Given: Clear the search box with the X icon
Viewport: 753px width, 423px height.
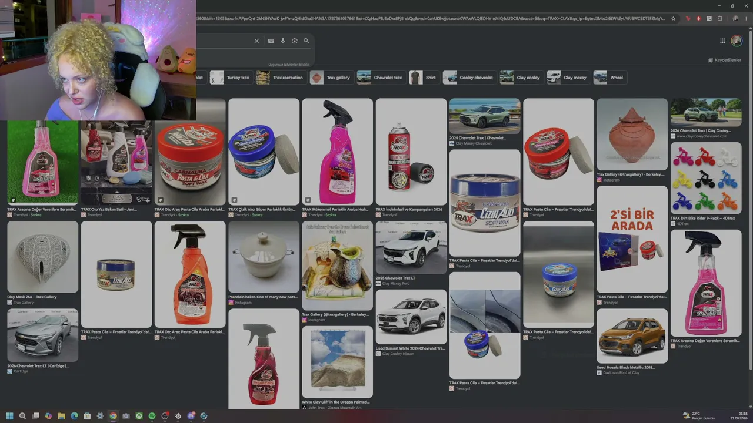Looking at the screenshot, I should 256,41.
